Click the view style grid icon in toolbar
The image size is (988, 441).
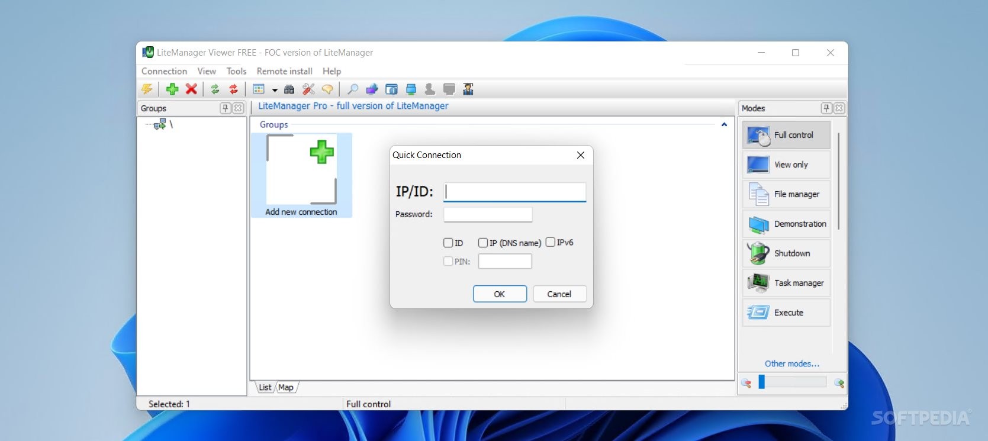(259, 89)
